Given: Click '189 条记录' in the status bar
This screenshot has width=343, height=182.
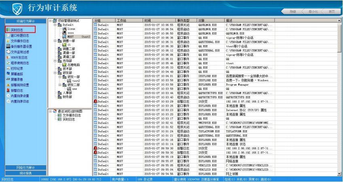Looking at the screenshot, I should coord(145,180).
